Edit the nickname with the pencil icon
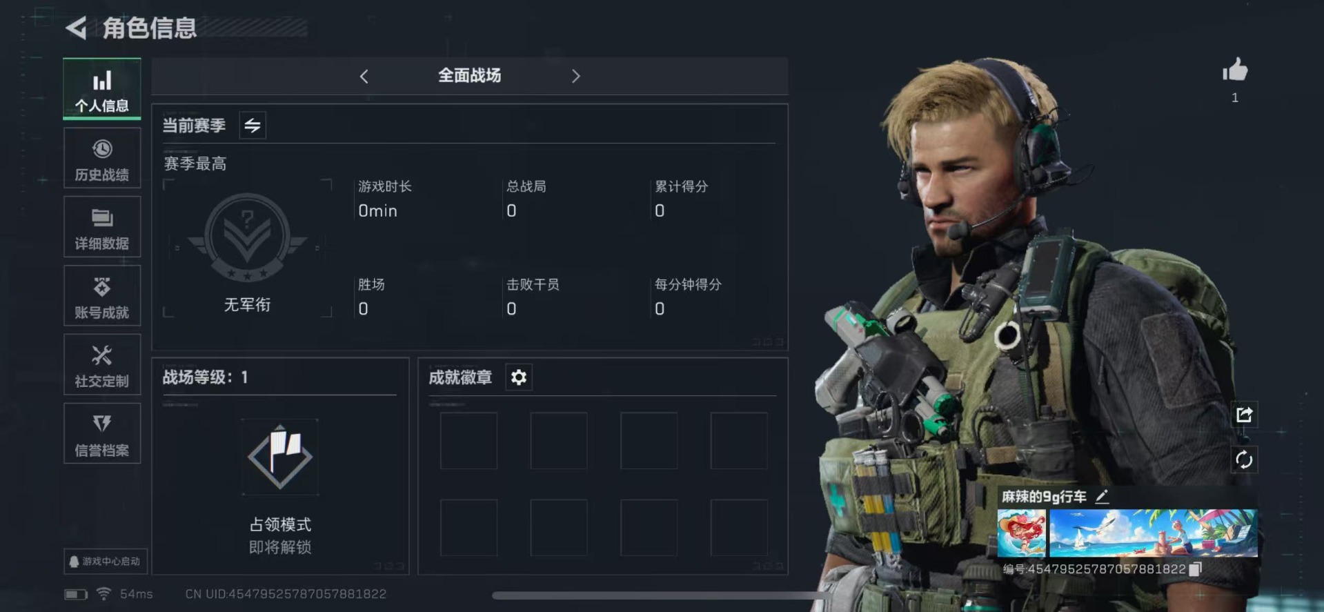Image resolution: width=1324 pixels, height=612 pixels. point(1102,496)
